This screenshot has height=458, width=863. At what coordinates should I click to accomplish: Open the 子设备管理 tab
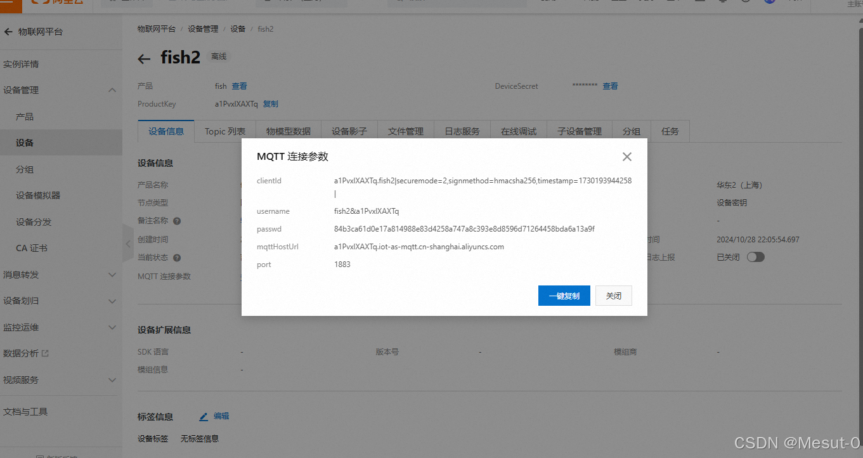pos(580,131)
